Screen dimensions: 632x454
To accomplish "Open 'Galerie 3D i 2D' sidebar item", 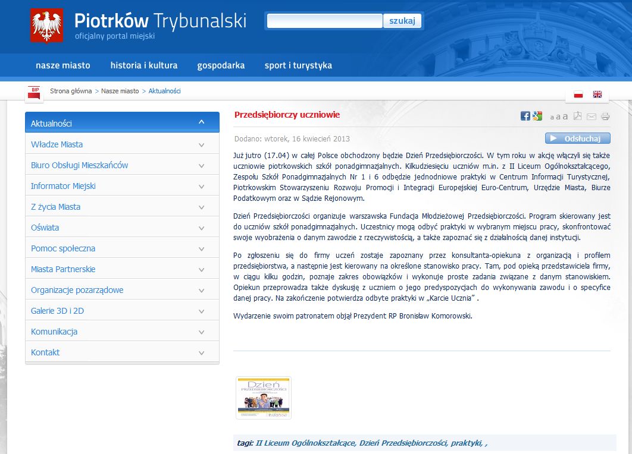I will click(x=57, y=311).
